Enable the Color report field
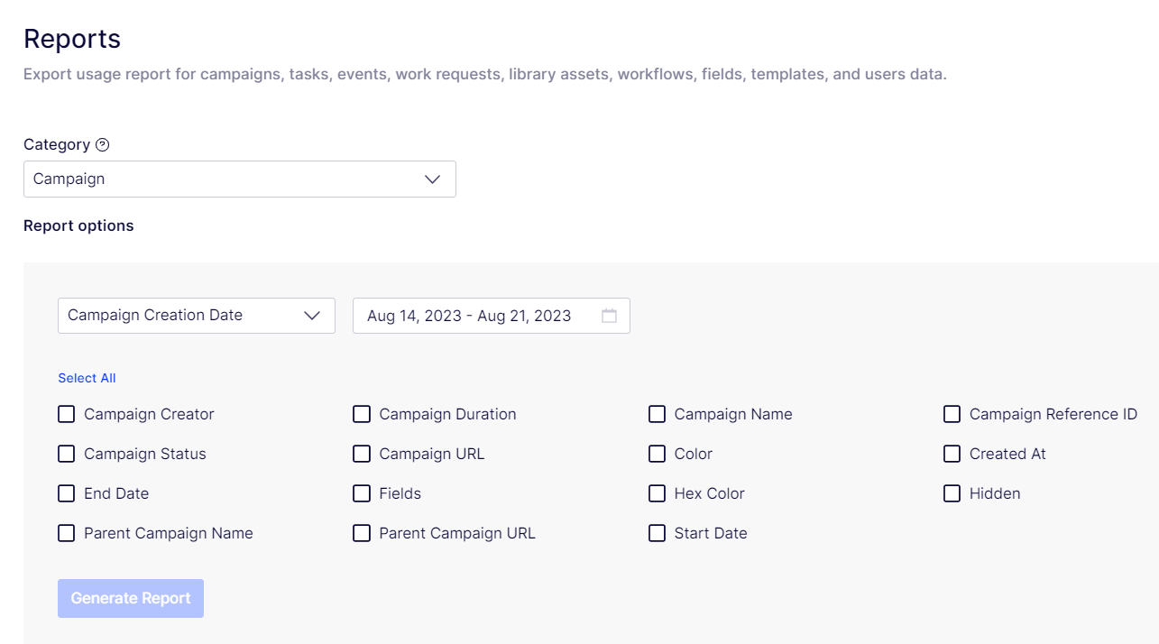Image resolution: width=1159 pixels, height=644 pixels. click(657, 454)
